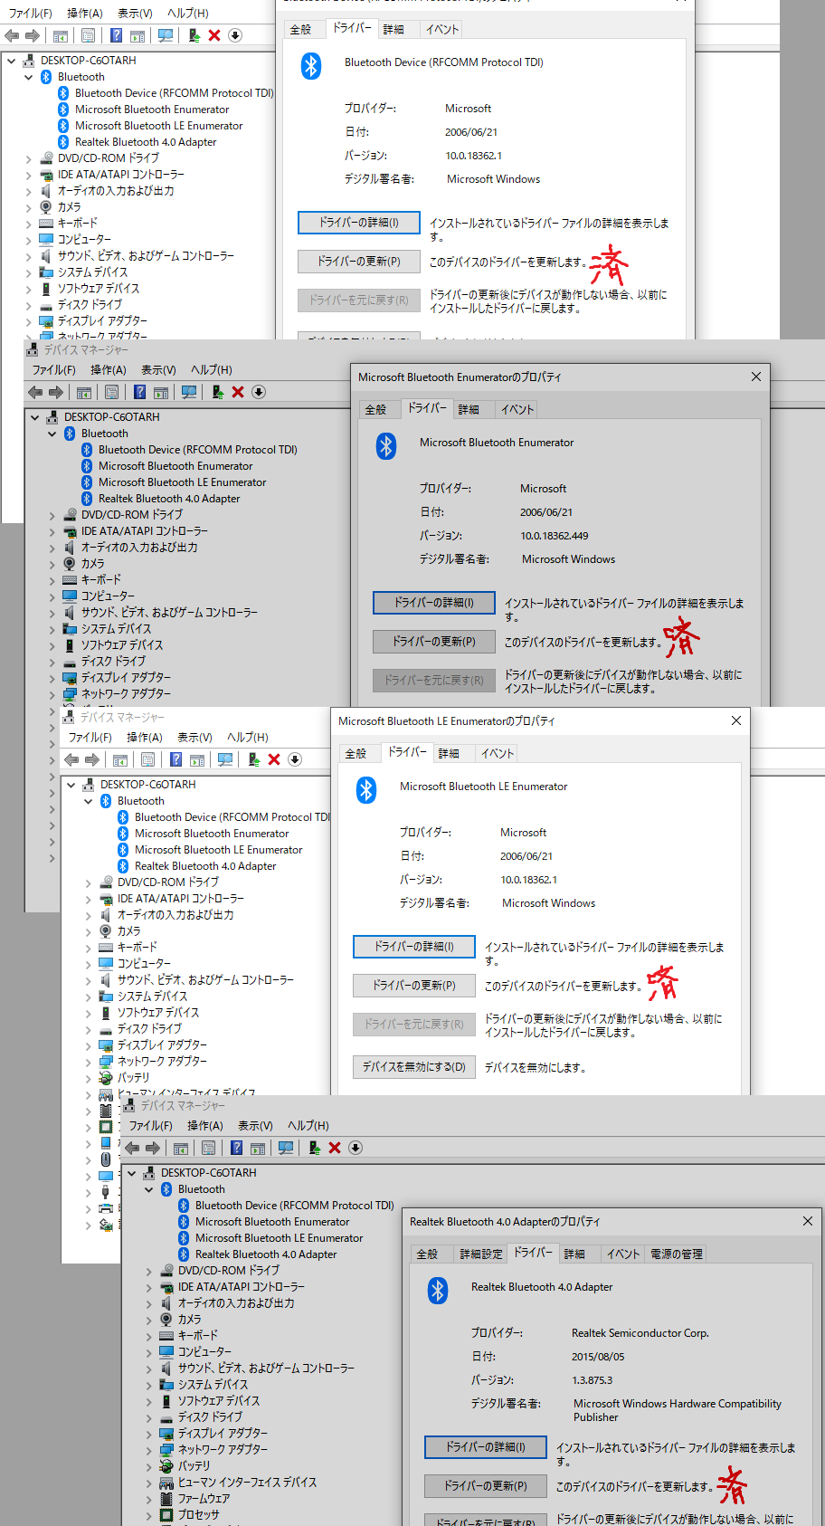Expand ファームウエア node in device tree
The height and width of the screenshot is (1526, 825).
149,1499
